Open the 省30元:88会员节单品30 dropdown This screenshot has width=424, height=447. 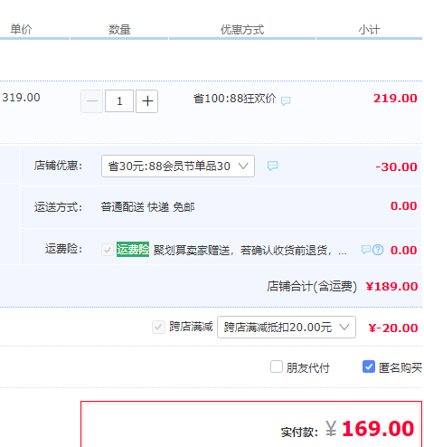click(178, 166)
